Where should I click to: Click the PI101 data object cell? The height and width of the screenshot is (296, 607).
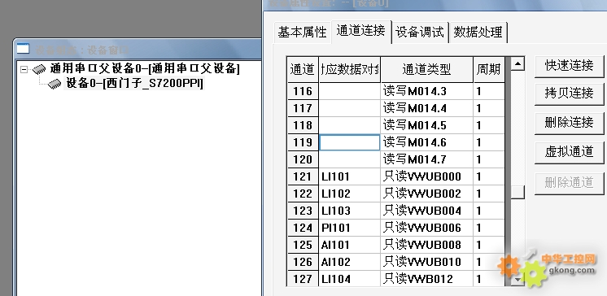coord(350,228)
